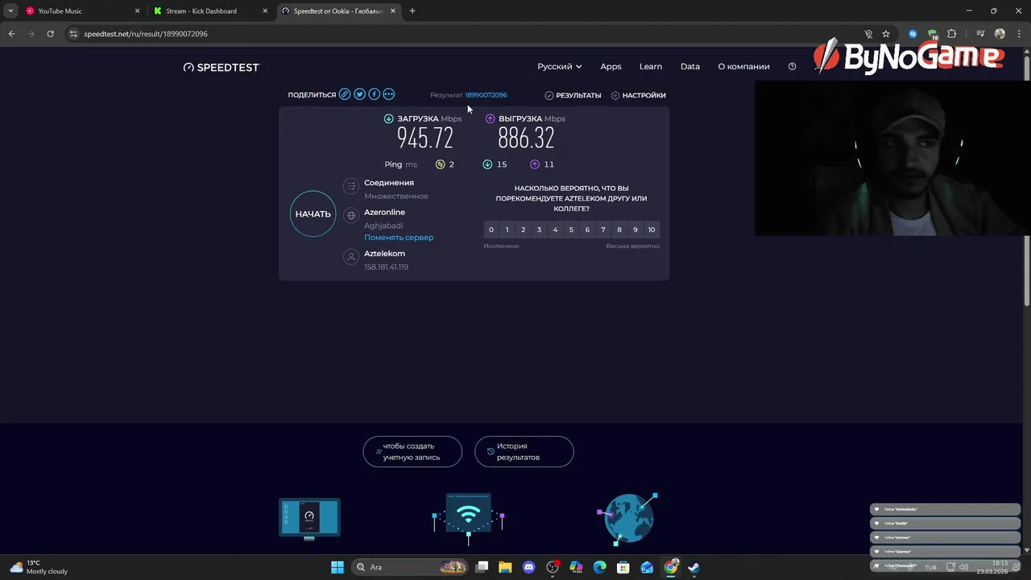Open the Chrome extensions puzzle icon
The image size is (1031, 580).
[952, 34]
